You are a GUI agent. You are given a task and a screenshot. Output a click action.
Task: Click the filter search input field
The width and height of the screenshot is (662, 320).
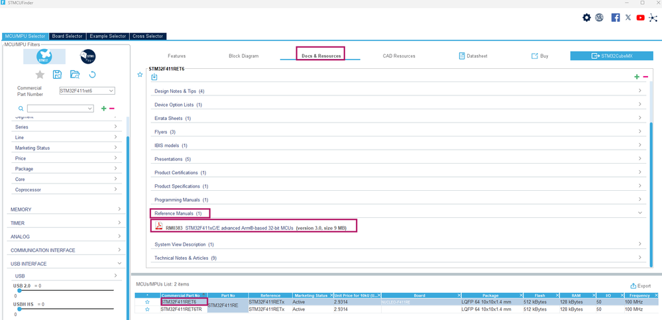(56, 109)
